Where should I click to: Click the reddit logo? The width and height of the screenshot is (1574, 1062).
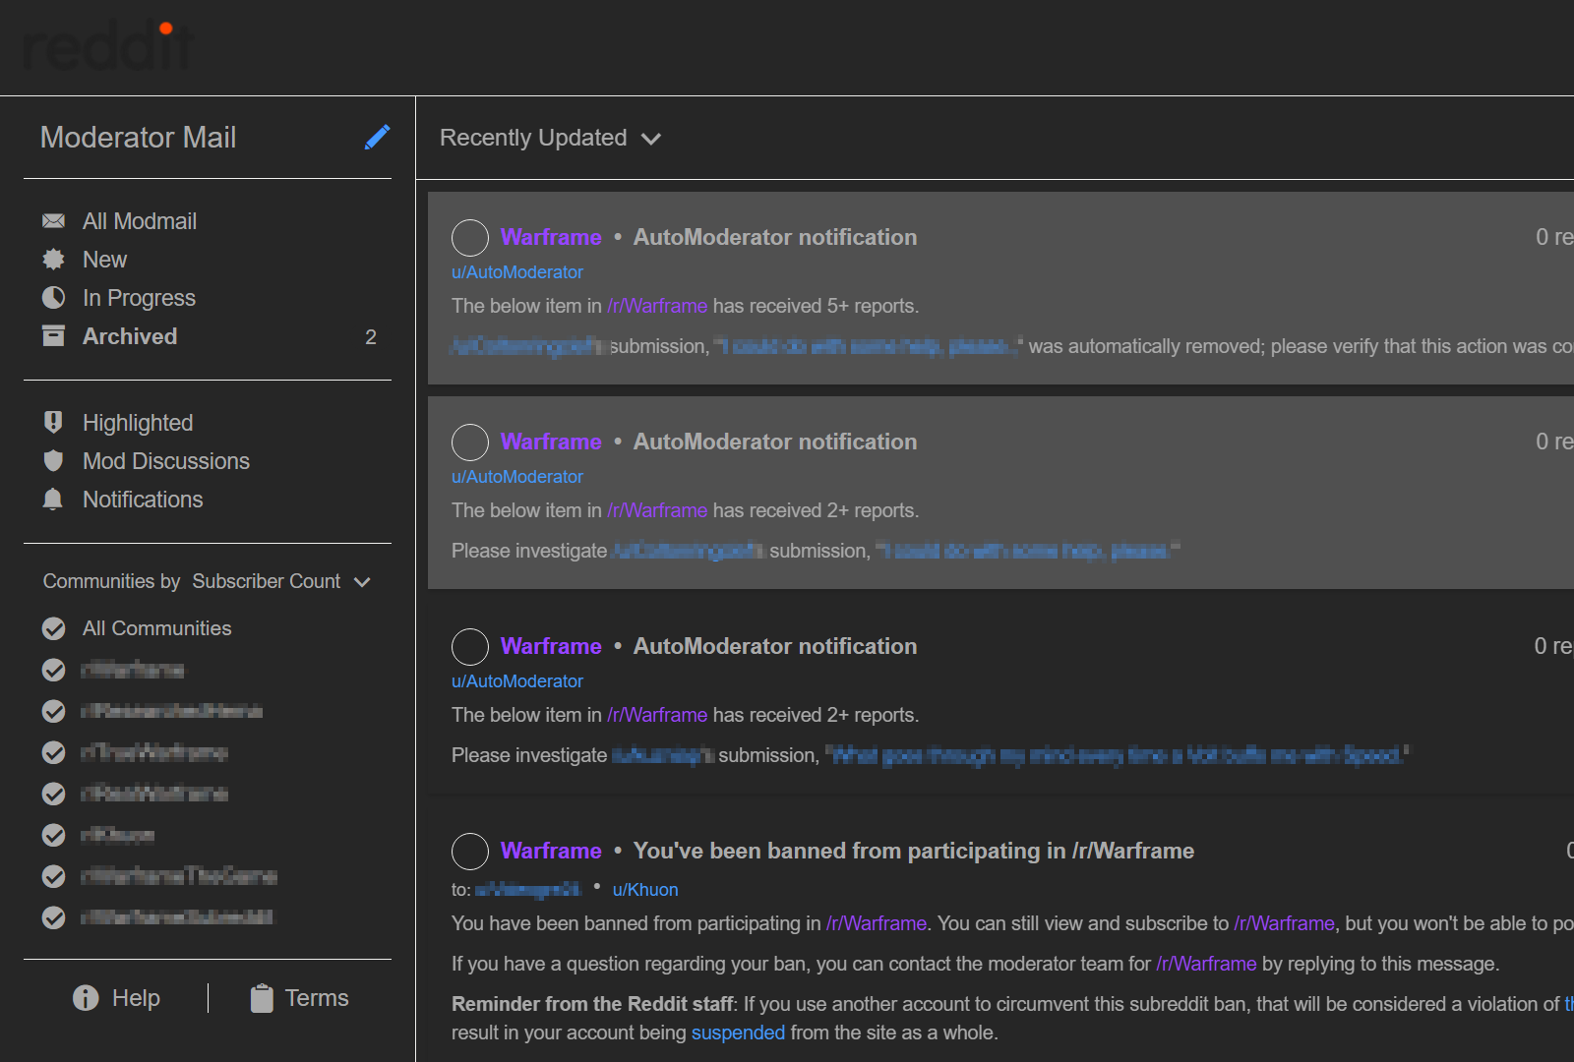pyautogui.click(x=108, y=45)
